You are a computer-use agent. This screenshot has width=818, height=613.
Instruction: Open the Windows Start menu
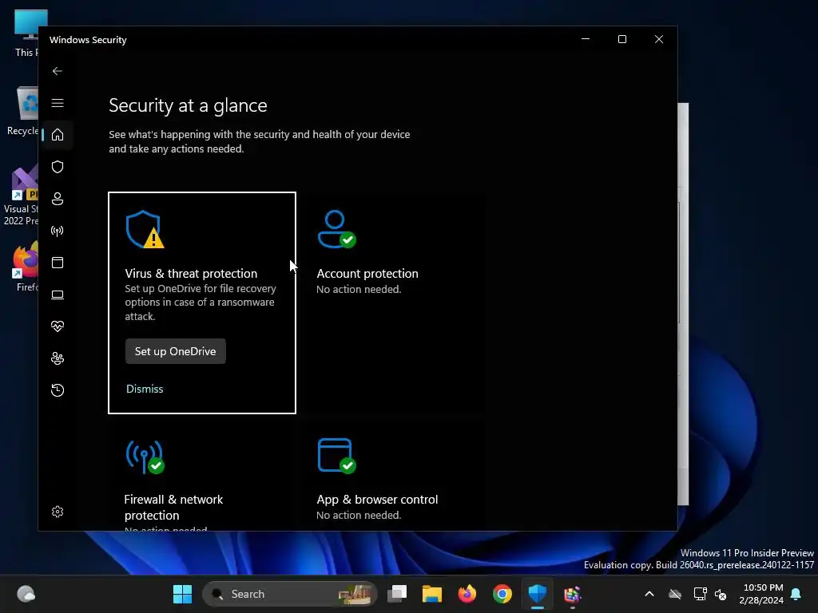[182, 594]
